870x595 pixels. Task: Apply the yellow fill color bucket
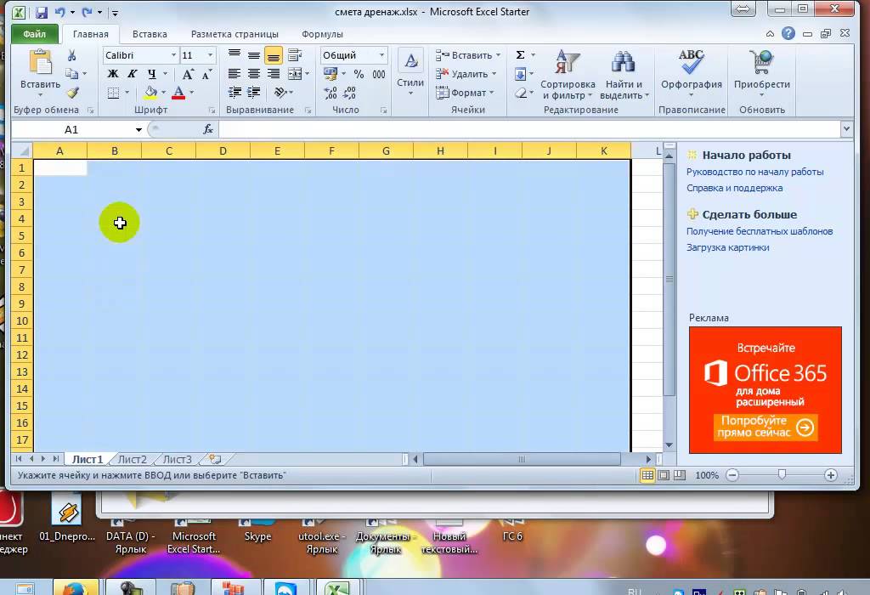[150, 93]
